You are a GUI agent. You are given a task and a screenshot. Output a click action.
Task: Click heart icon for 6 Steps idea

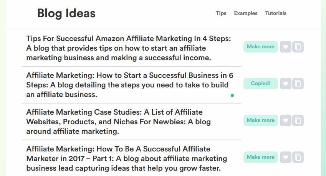click(285, 84)
